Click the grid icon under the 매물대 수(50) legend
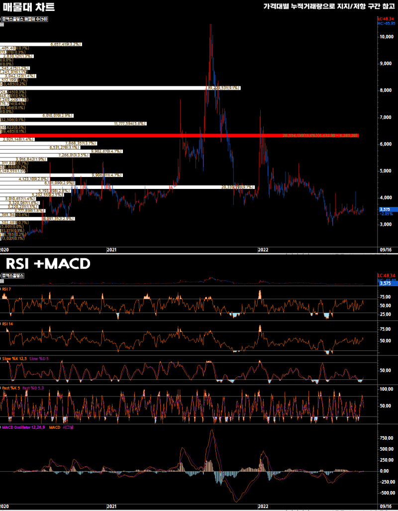This screenshot has height=511, width=398. (2, 24)
